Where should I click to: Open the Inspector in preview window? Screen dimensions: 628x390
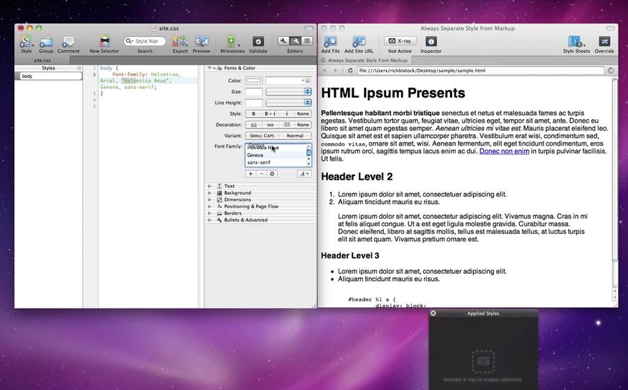point(431,41)
